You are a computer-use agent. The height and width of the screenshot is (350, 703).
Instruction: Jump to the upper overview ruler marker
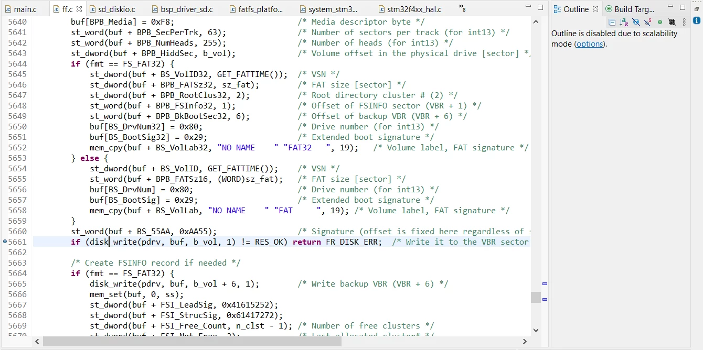pyautogui.click(x=545, y=283)
